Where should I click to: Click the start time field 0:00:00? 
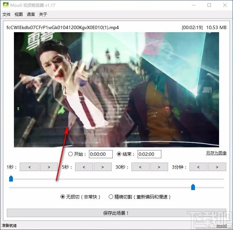click(101, 154)
